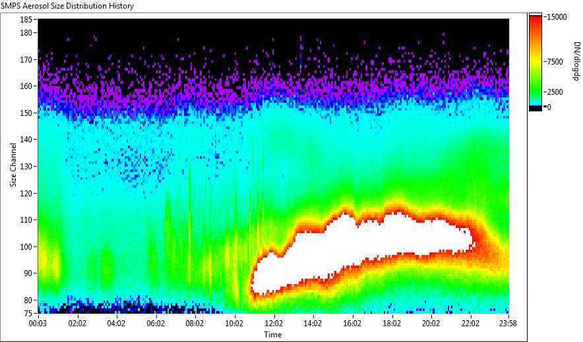Click the 16:02 time tick label
The image size is (583, 342).
352,324
